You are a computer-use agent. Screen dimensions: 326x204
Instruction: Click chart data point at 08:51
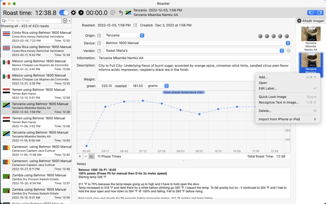coord(199,114)
